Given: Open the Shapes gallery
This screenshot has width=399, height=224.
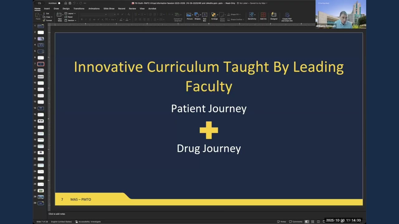Looking at the screenshot, I should tap(197, 16).
